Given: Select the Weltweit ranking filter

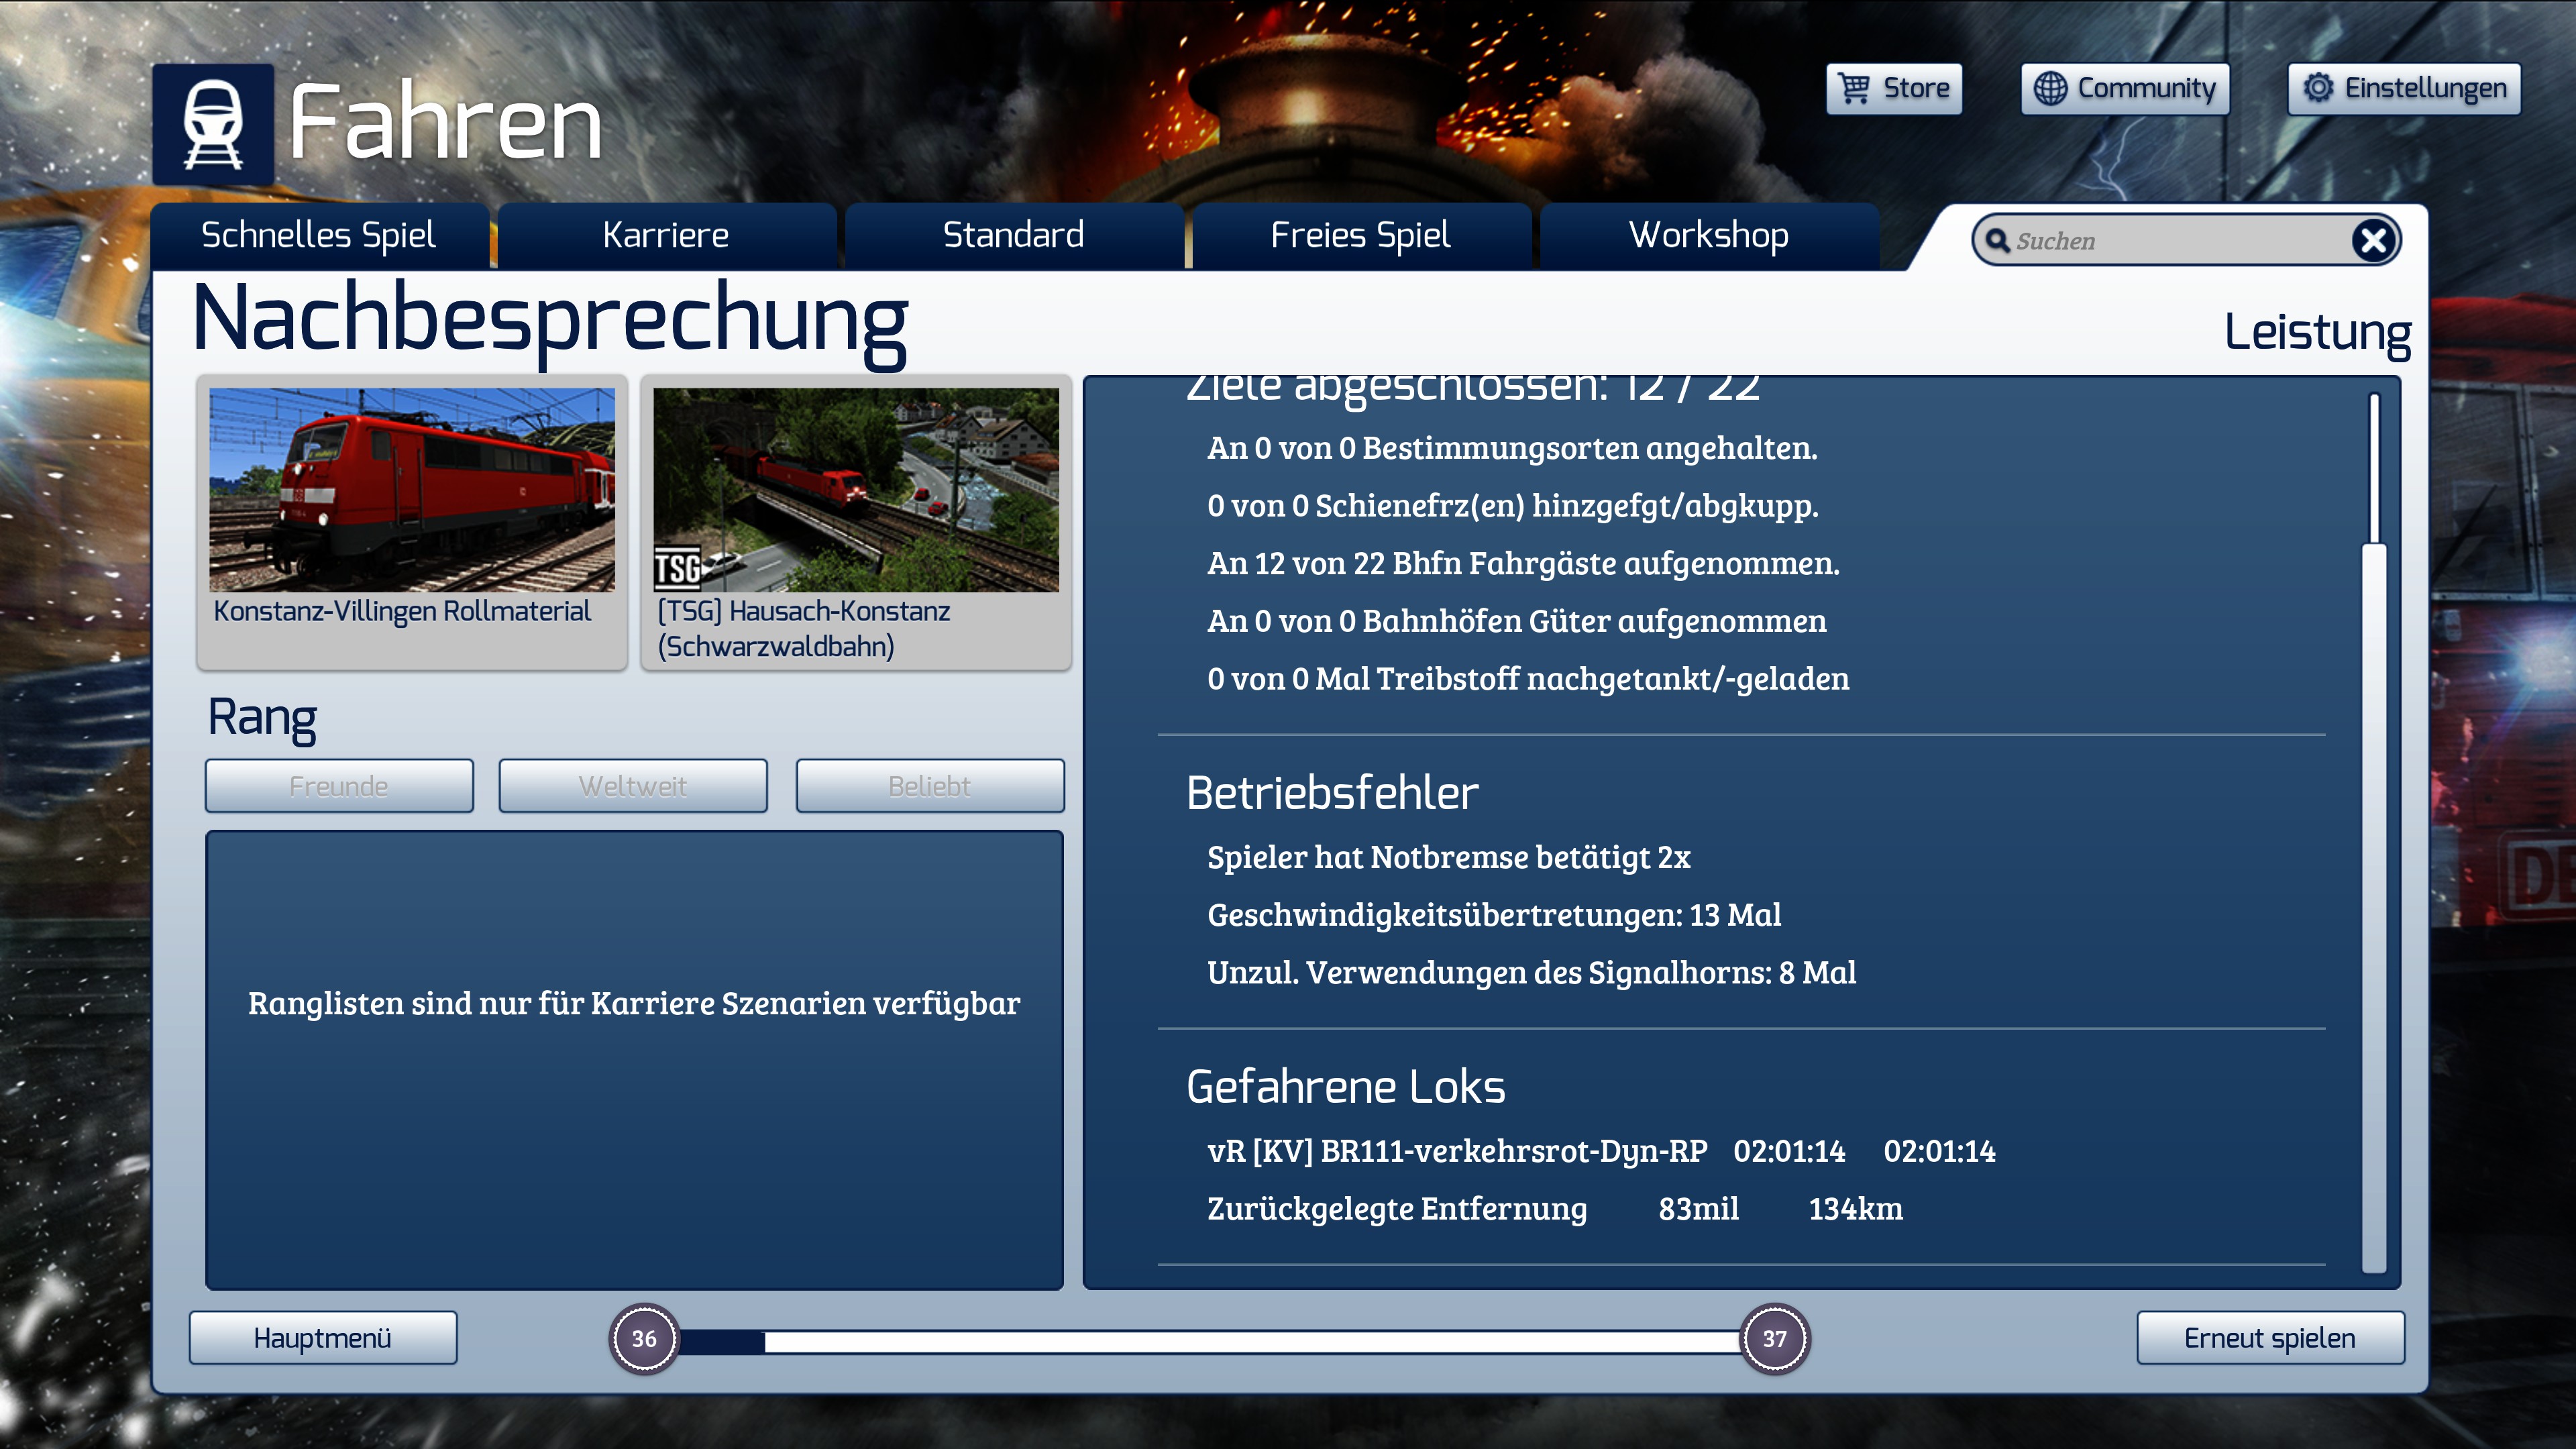Looking at the screenshot, I should (x=633, y=786).
